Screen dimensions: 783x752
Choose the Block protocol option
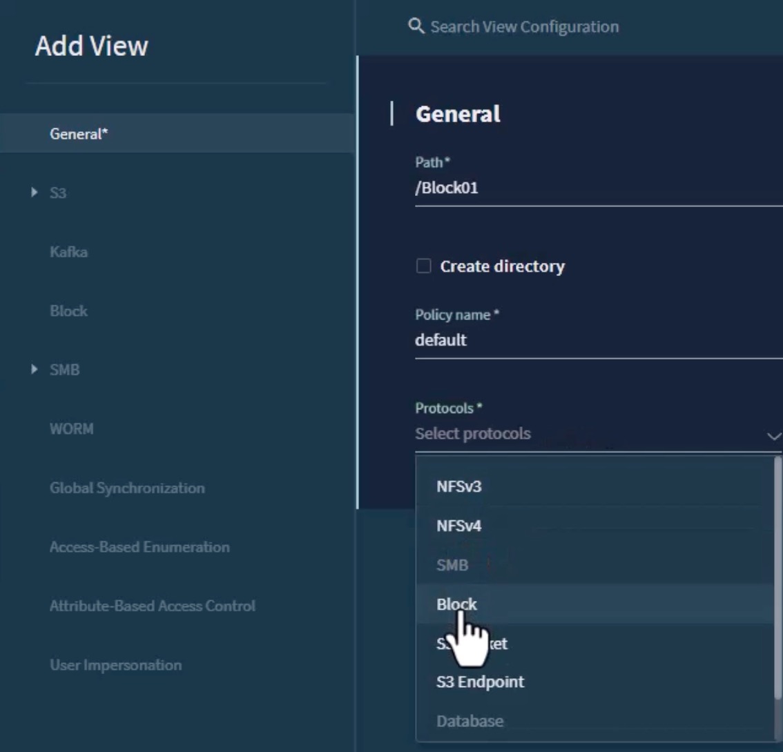click(457, 604)
